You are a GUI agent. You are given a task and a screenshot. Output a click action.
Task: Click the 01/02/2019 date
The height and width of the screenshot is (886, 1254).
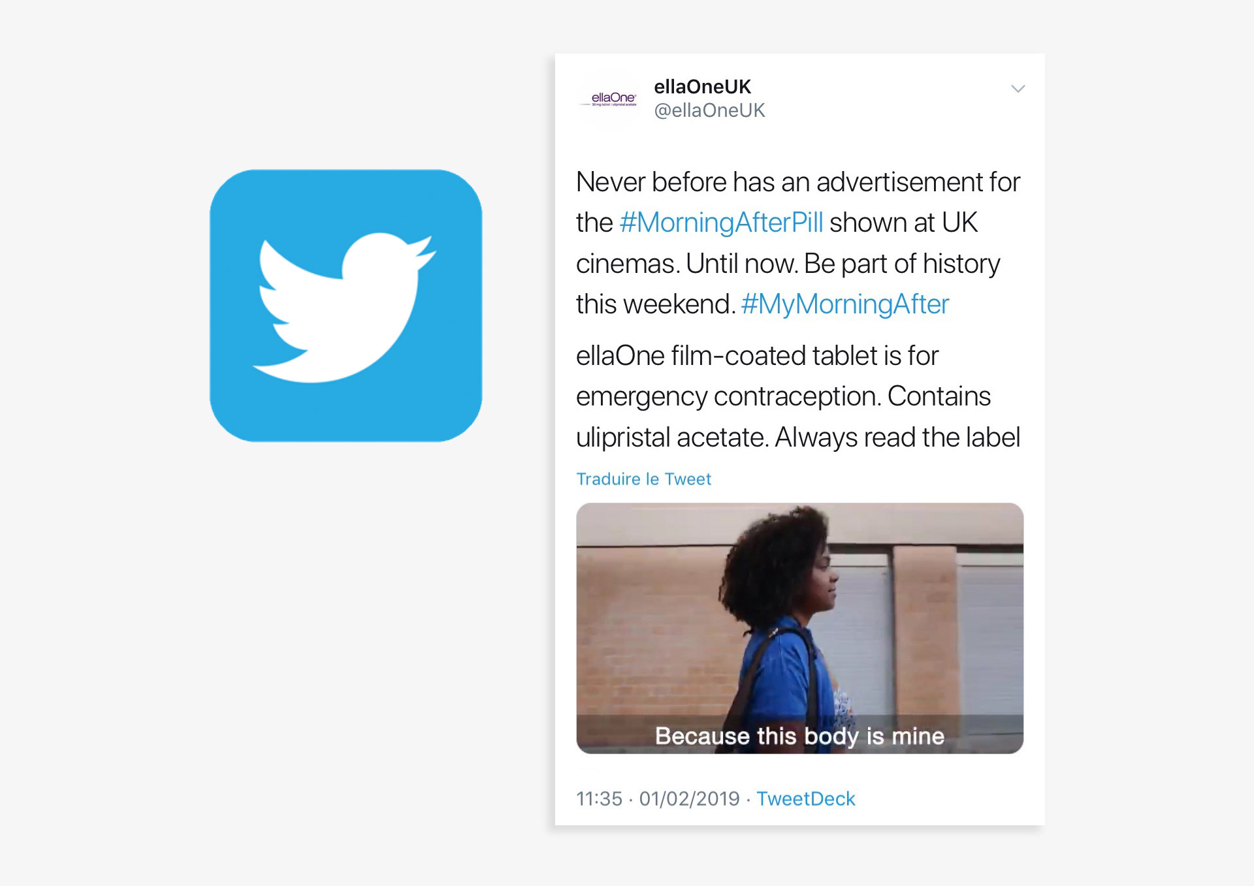point(689,799)
